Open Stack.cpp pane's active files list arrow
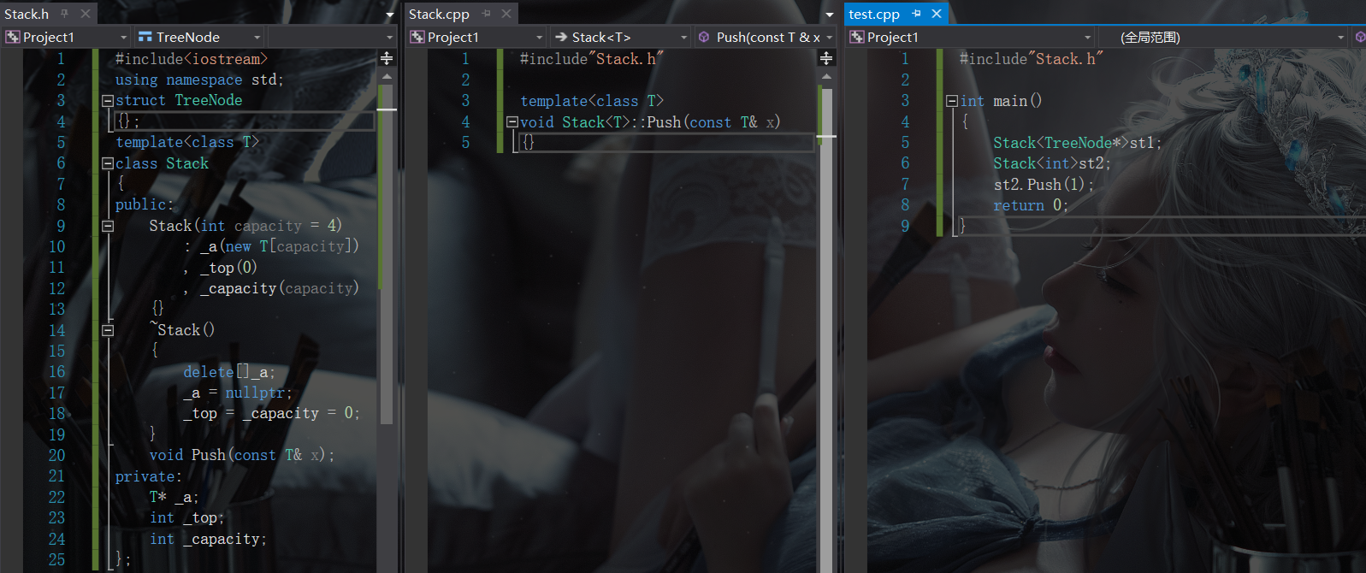This screenshot has width=1366, height=573. pos(829,15)
